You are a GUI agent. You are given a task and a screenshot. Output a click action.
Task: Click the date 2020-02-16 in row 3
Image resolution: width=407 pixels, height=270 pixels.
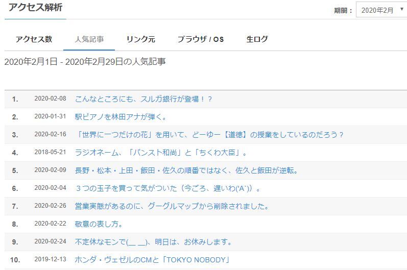pyautogui.click(x=51, y=134)
